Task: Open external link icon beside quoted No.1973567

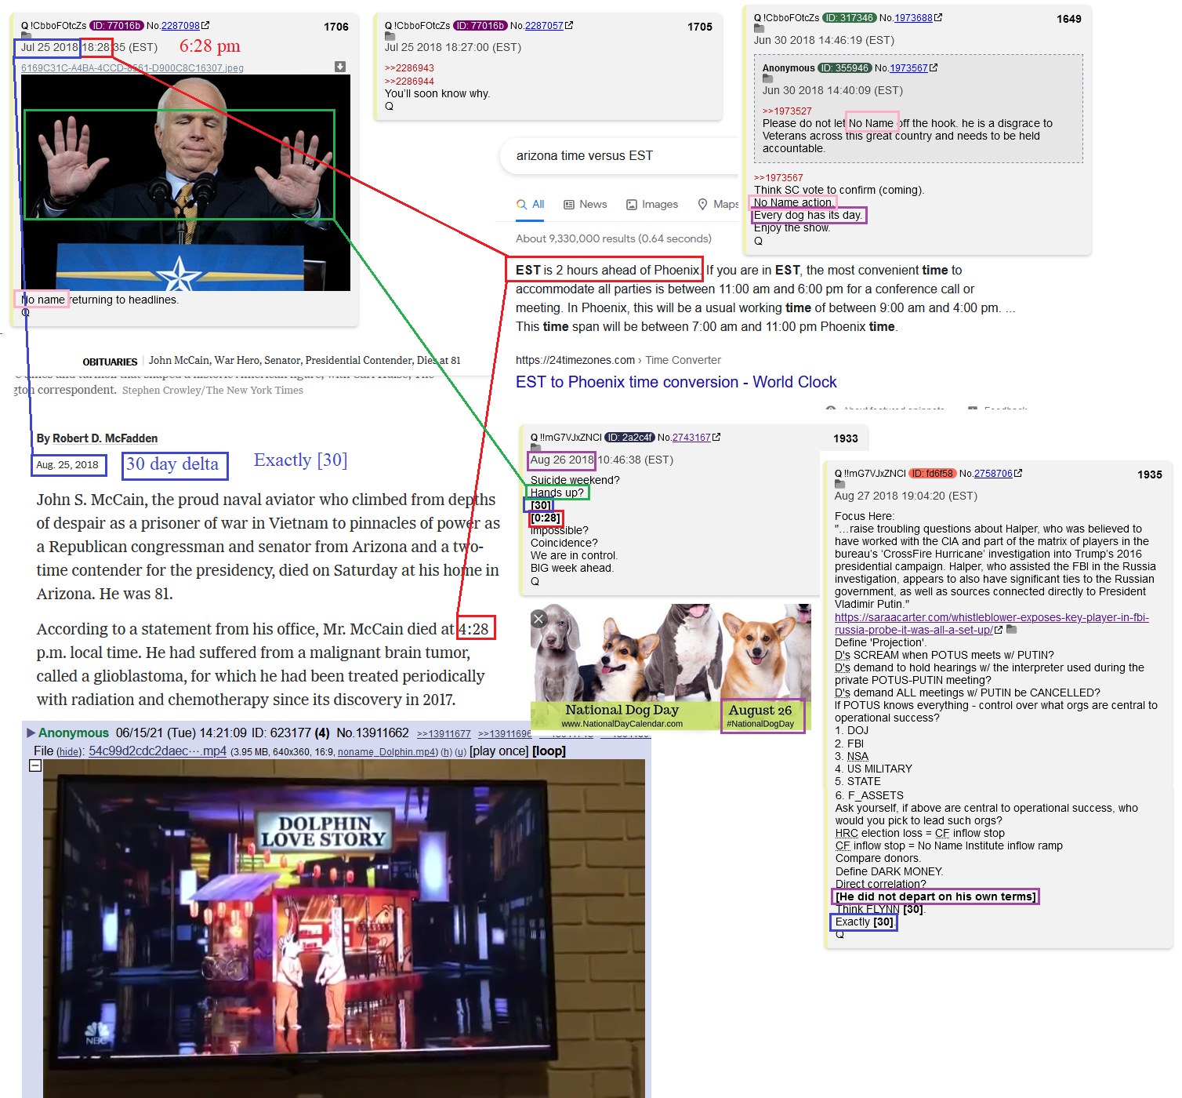Action: click(x=934, y=68)
